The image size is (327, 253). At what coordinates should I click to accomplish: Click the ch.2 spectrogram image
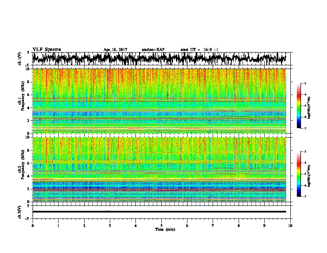coord(159,169)
